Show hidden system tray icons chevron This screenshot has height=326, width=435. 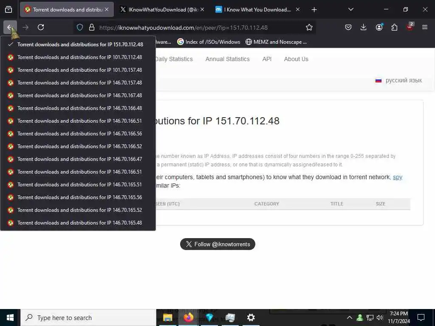click(350, 318)
